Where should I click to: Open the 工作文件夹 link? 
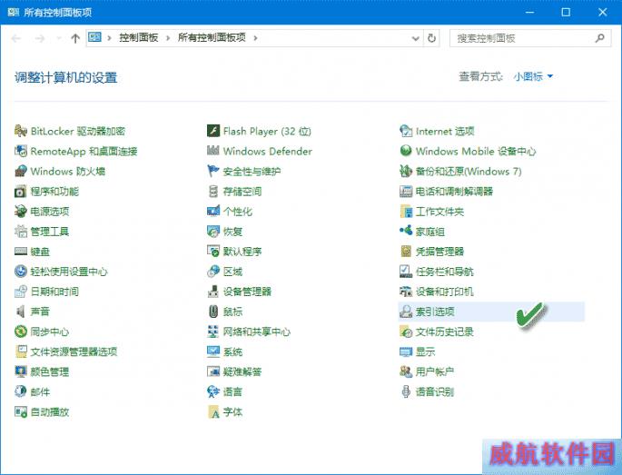[439, 212]
